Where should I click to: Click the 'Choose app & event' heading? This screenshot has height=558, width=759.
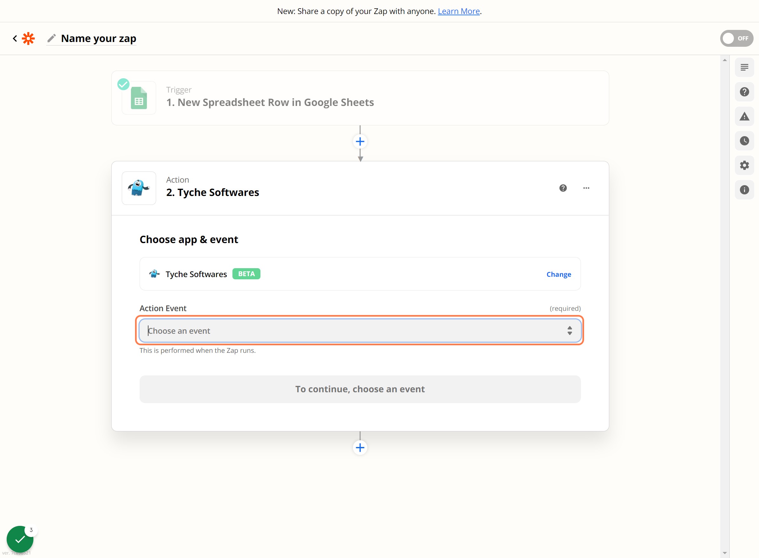point(189,240)
